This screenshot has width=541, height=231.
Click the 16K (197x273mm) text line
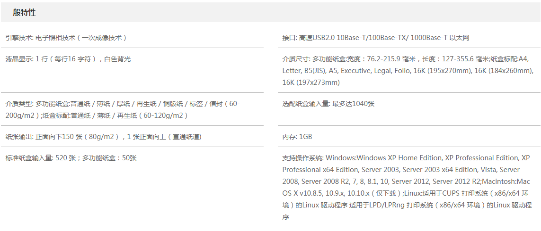[311, 82]
